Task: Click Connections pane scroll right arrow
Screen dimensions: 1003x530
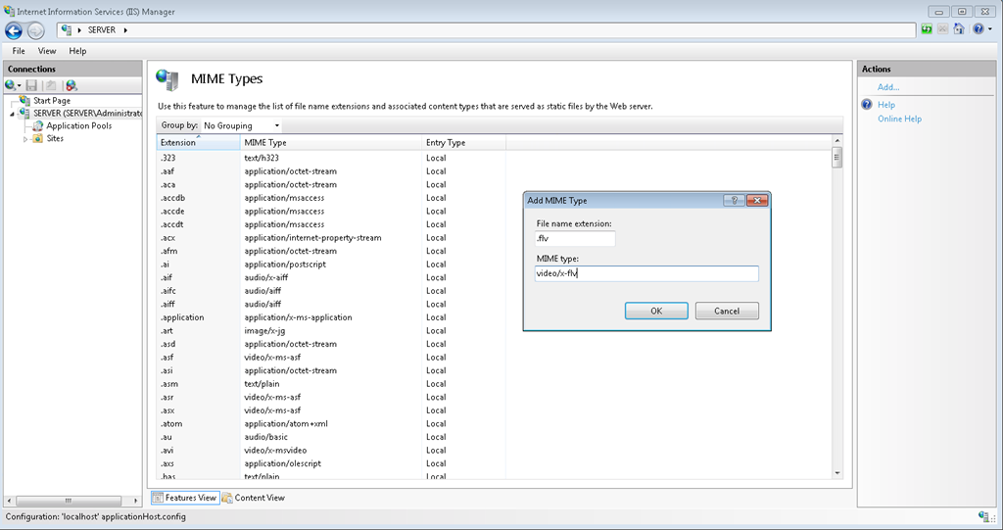Action: coord(135,501)
